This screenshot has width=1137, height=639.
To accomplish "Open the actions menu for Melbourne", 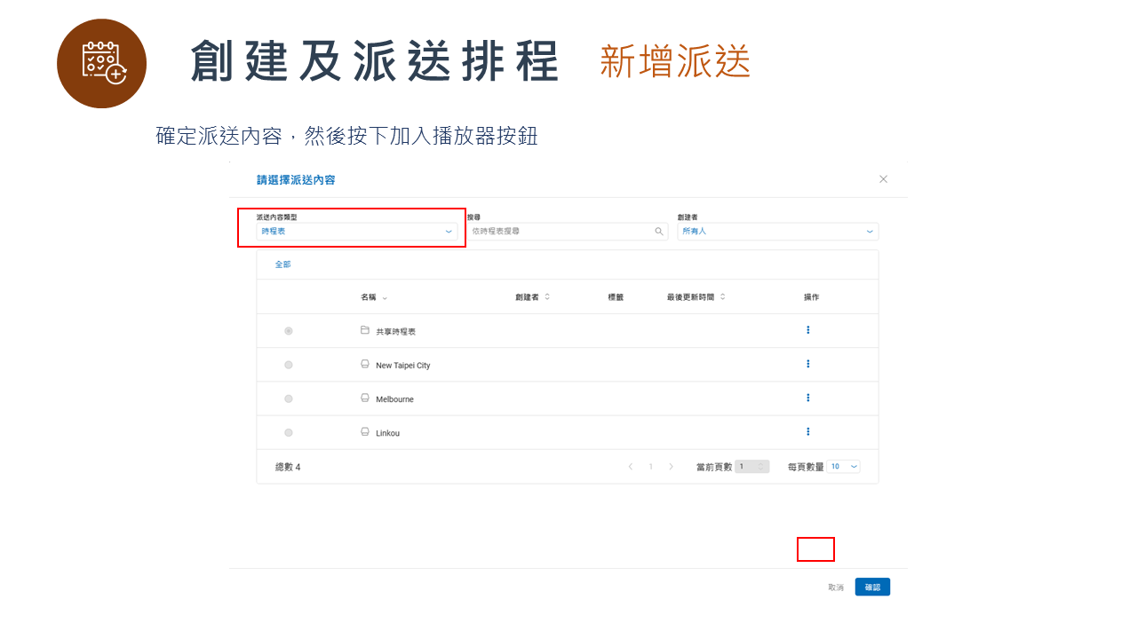I will pyautogui.click(x=807, y=398).
